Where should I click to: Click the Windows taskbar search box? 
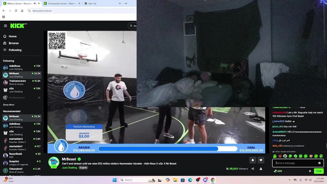tap(137, 180)
